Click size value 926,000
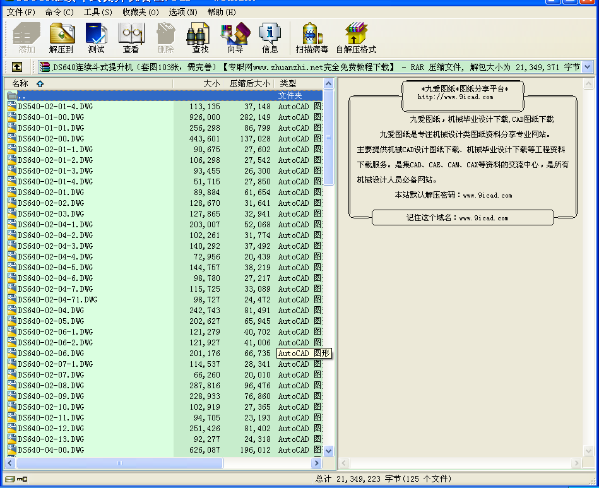 [x=205, y=117]
